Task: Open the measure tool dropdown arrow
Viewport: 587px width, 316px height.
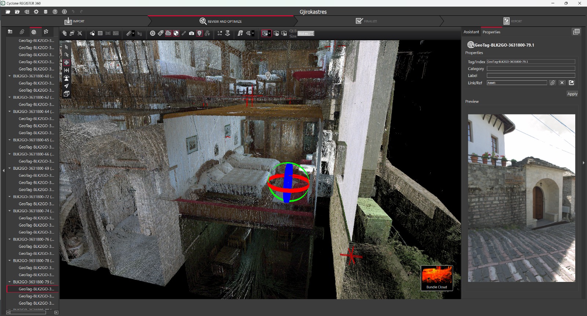Action: point(134,33)
